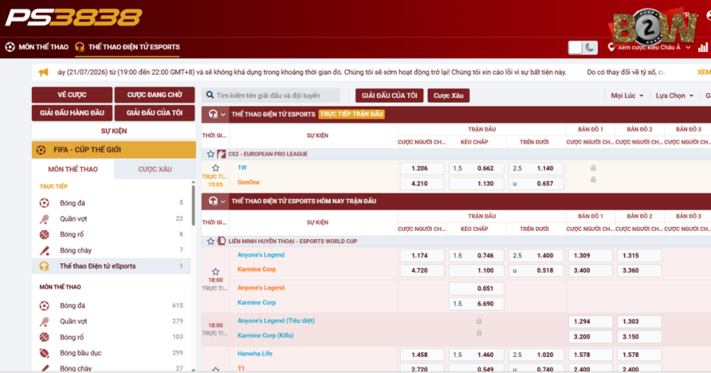Click the PS3838 logo
The image size is (711, 373).
tap(74, 17)
